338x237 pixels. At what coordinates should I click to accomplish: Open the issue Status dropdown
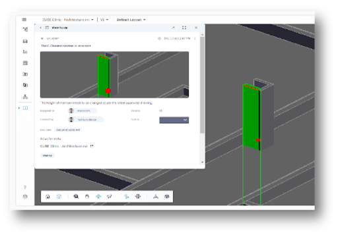tap(174, 120)
